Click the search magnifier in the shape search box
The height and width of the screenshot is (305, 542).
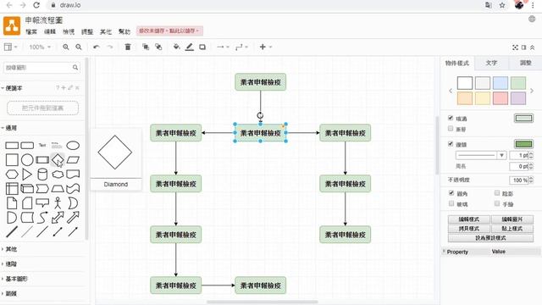75,68
